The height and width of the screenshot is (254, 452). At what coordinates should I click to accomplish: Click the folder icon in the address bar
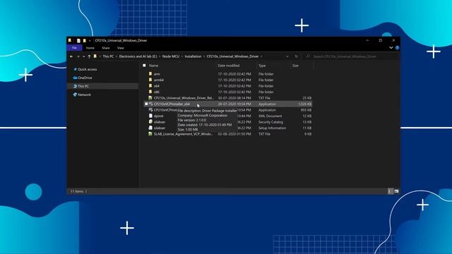tap(95, 56)
